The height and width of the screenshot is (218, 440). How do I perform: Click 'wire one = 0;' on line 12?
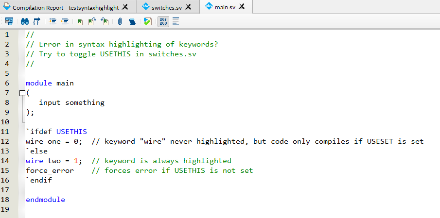(x=54, y=141)
